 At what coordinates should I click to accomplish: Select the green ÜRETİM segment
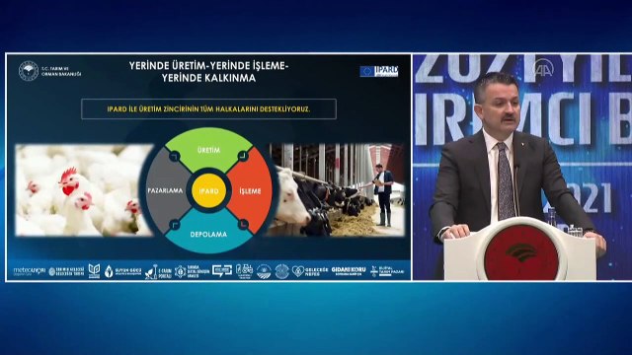(x=208, y=150)
